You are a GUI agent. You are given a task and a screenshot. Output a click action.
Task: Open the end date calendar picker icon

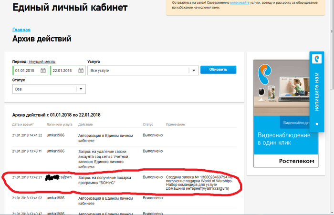point(81,71)
